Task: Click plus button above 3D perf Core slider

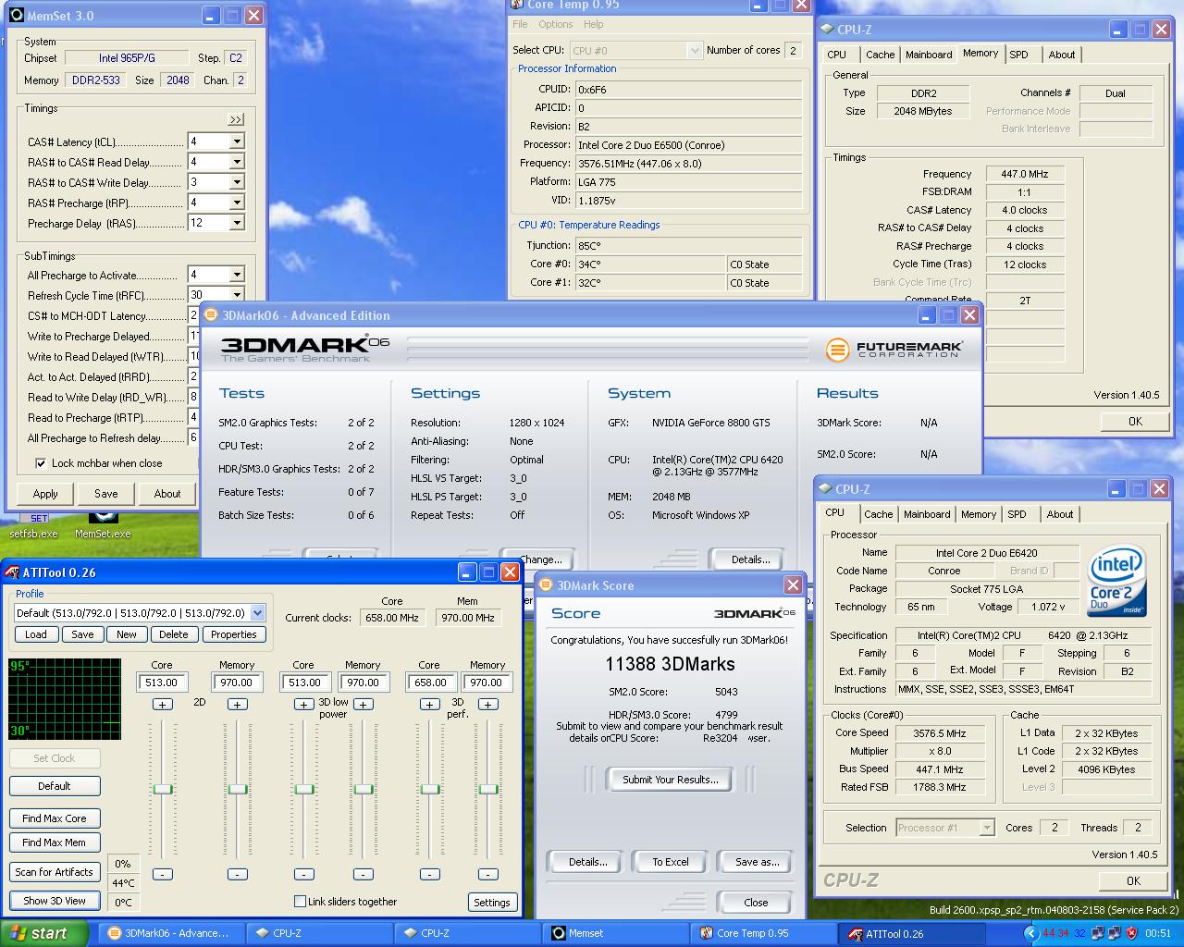Action: (x=429, y=705)
